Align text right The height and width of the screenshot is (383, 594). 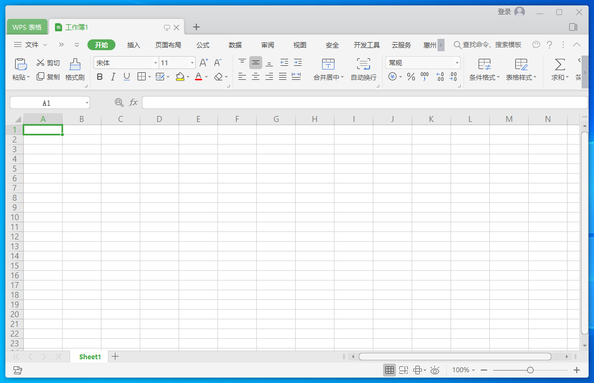pos(269,77)
